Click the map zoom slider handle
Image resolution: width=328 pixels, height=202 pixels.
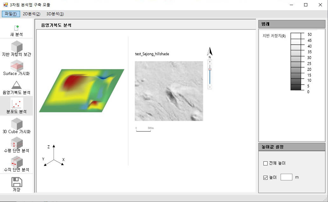[x=210, y=69]
